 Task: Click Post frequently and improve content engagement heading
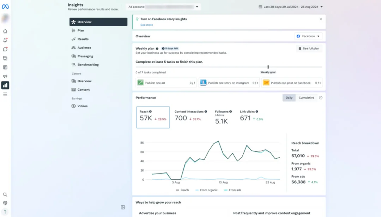click(272, 213)
